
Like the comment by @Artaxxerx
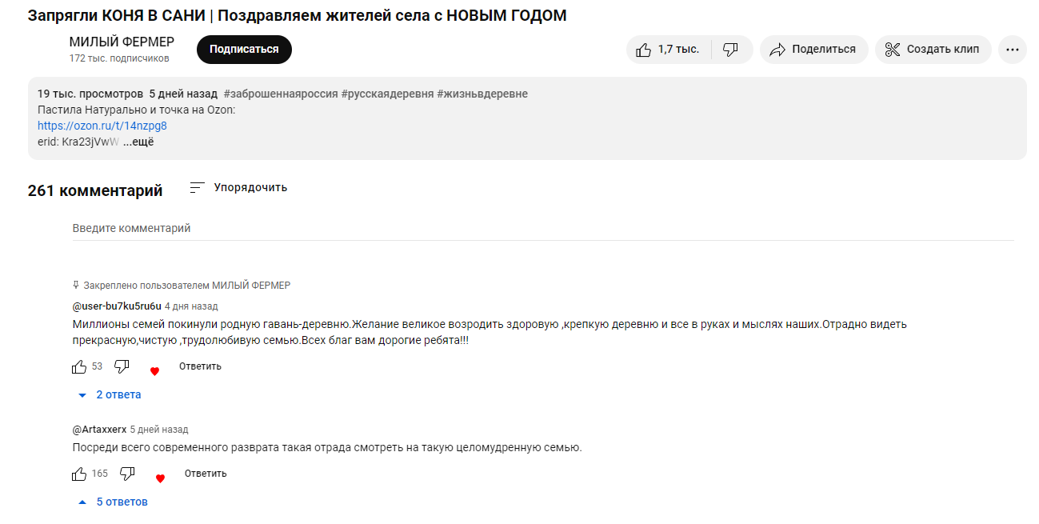click(79, 474)
